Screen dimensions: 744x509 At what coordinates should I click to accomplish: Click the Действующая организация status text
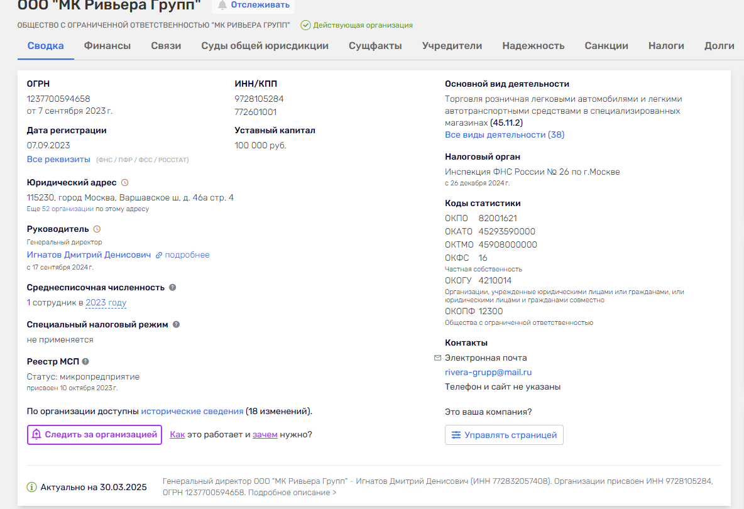click(x=363, y=25)
